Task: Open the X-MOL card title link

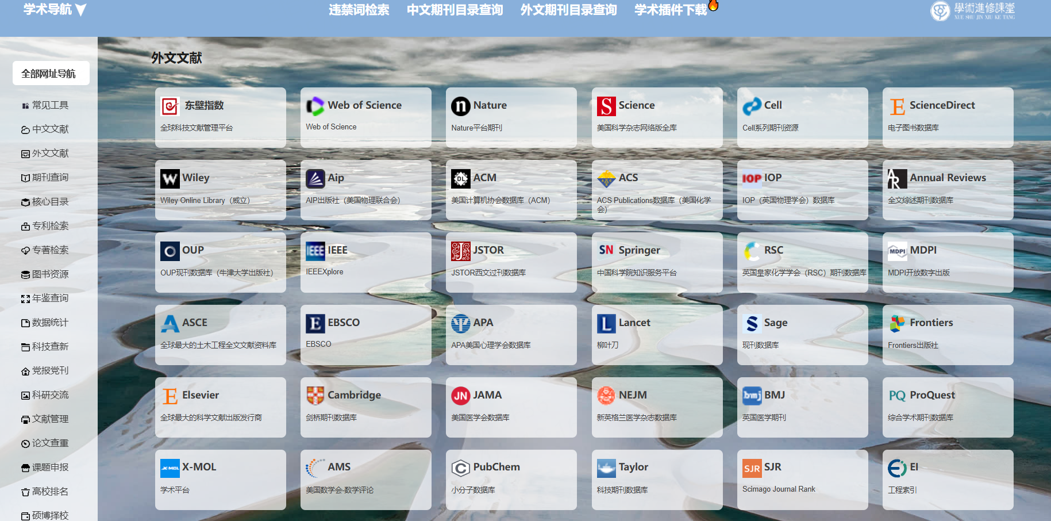Action: coord(199,467)
